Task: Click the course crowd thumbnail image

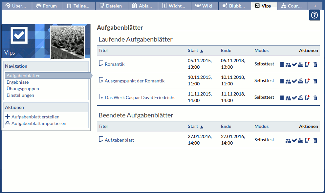Action: [68, 43]
